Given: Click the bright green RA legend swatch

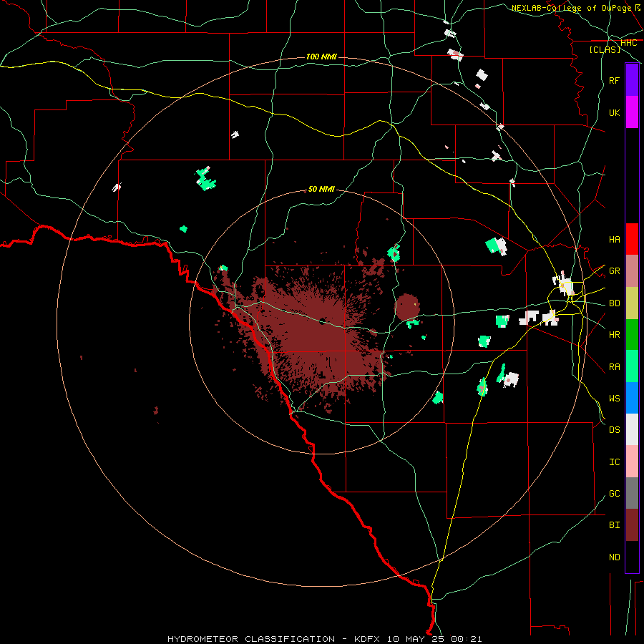Looking at the screenshot, I should click(x=632, y=366).
